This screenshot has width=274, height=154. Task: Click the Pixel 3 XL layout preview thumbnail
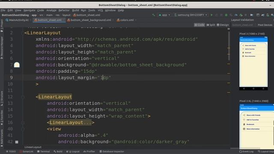point(257,126)
